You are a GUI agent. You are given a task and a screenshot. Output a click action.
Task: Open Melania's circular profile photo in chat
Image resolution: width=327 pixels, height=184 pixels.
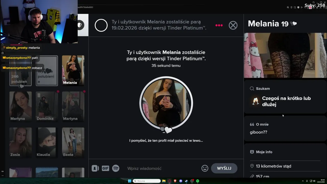pos(166,103)
